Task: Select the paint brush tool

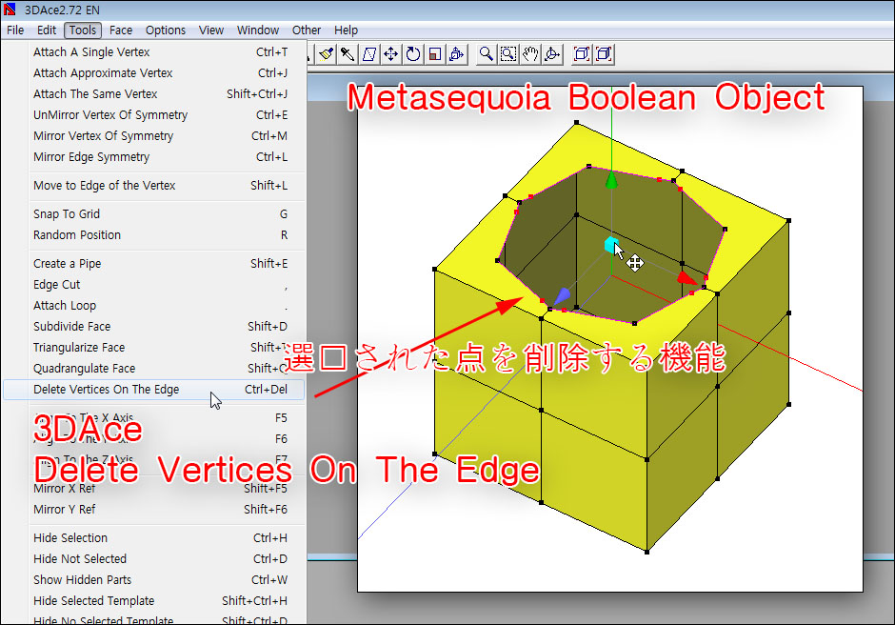Action: coord(326,54)
